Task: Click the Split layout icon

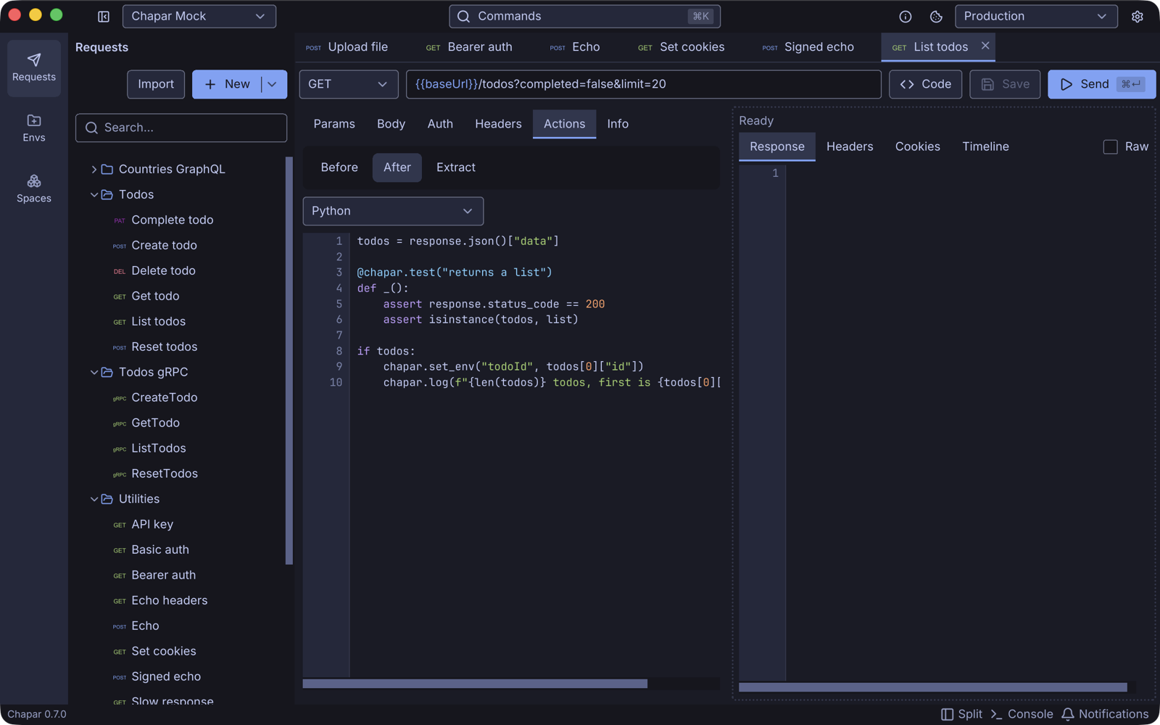Action: (x=947, y=714)
